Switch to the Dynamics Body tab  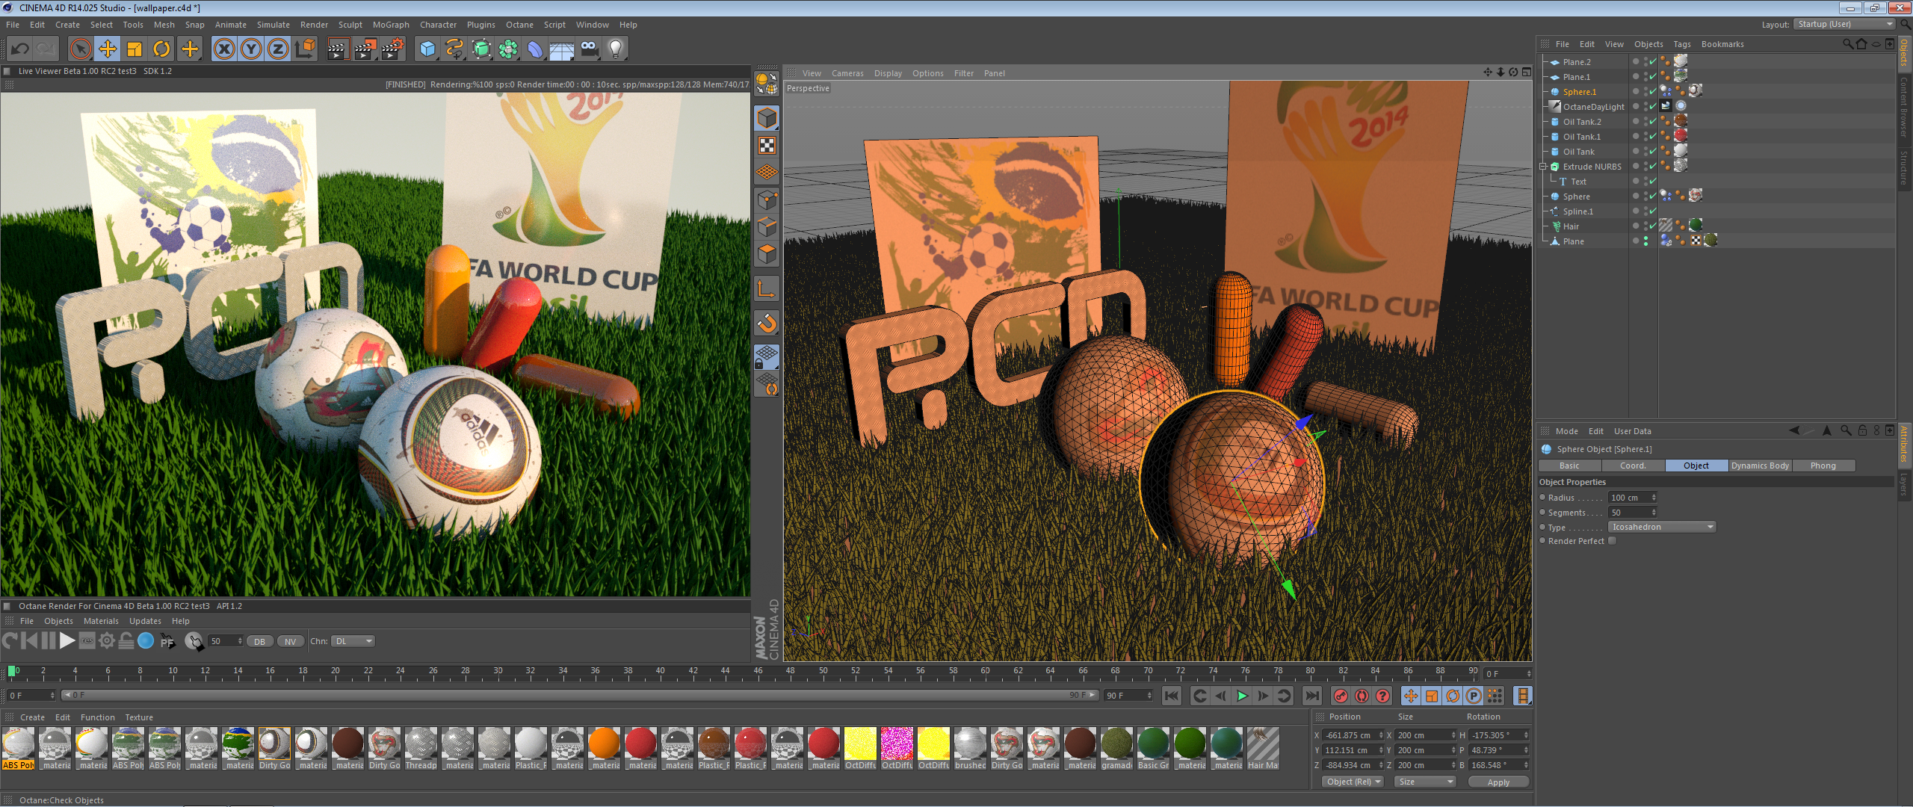click(x=1760, y=466)
